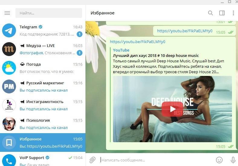Select the Психология channel
238x166 pixels.
pyautogui.click(x=43, y=124)
